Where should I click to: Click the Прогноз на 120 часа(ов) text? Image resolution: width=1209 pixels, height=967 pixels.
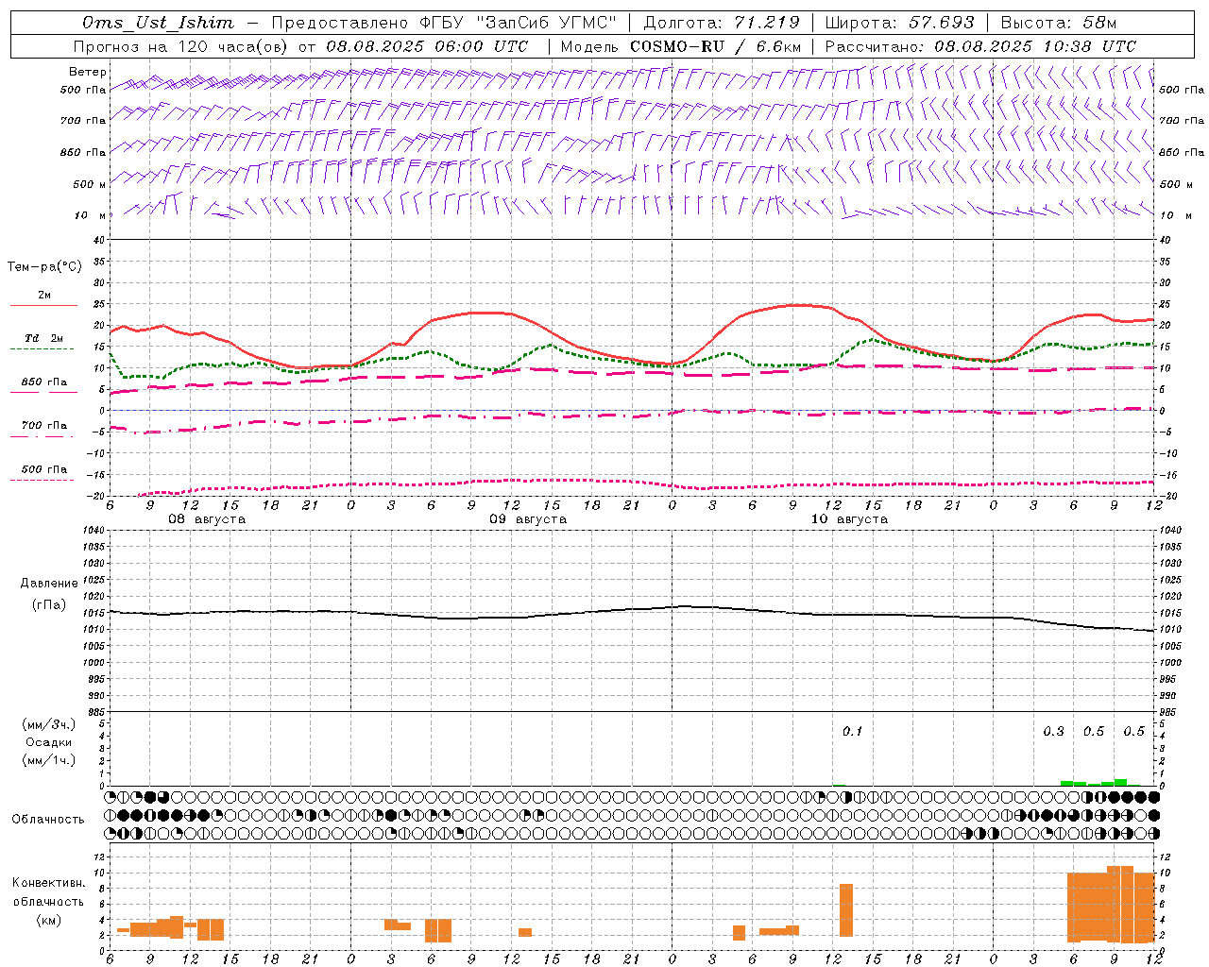pos(182,46)
